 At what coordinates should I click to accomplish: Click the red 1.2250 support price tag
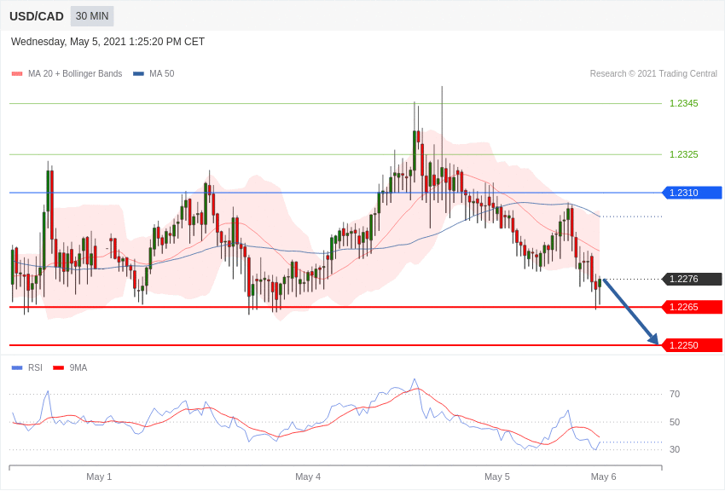[693, 345]
